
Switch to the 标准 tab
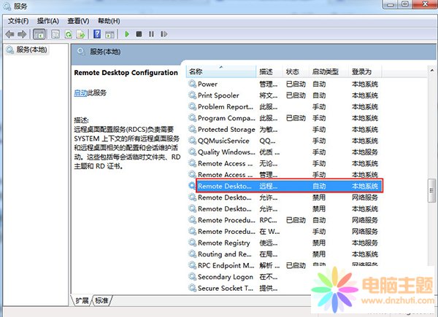(101, 300)
